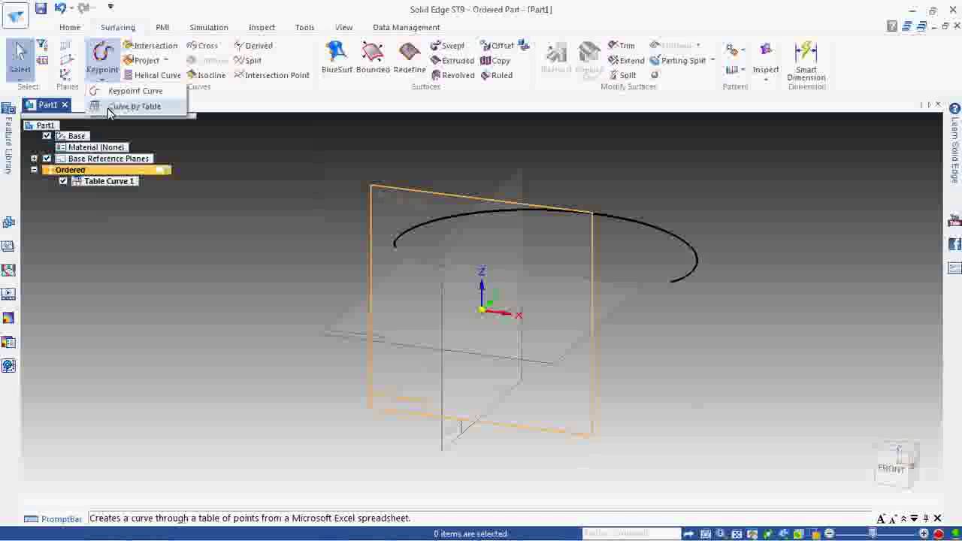Start the Smart Dimension tool

pyautogui.click(x=806, y=61)
